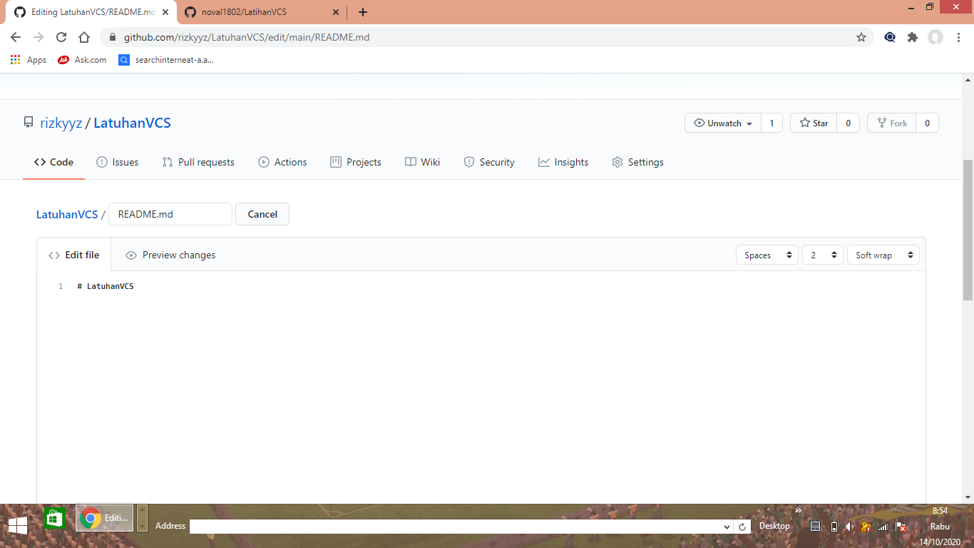
Task: Click the Cancel button
Action: pos(262,213)
